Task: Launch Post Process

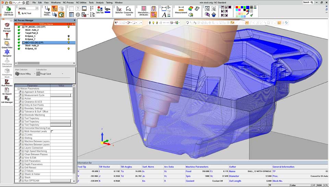Action: coord(7,83)
